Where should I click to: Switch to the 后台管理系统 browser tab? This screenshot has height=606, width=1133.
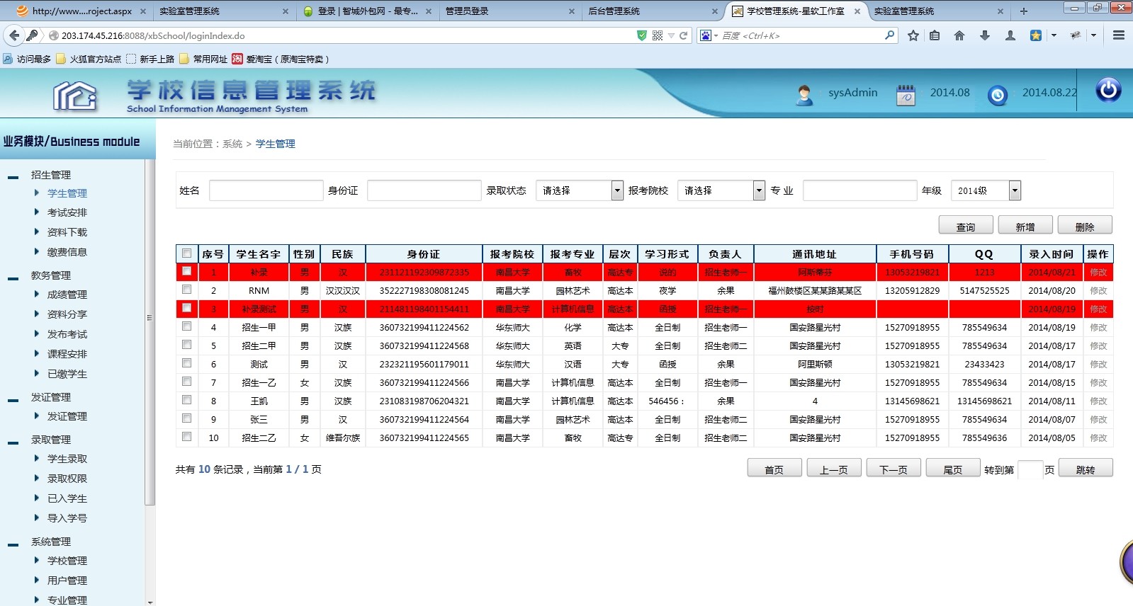pyautogui.click(x=652, y=11)
